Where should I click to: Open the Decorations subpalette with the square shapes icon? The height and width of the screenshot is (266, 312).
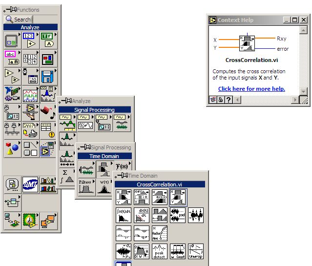(x=30, y=149)
